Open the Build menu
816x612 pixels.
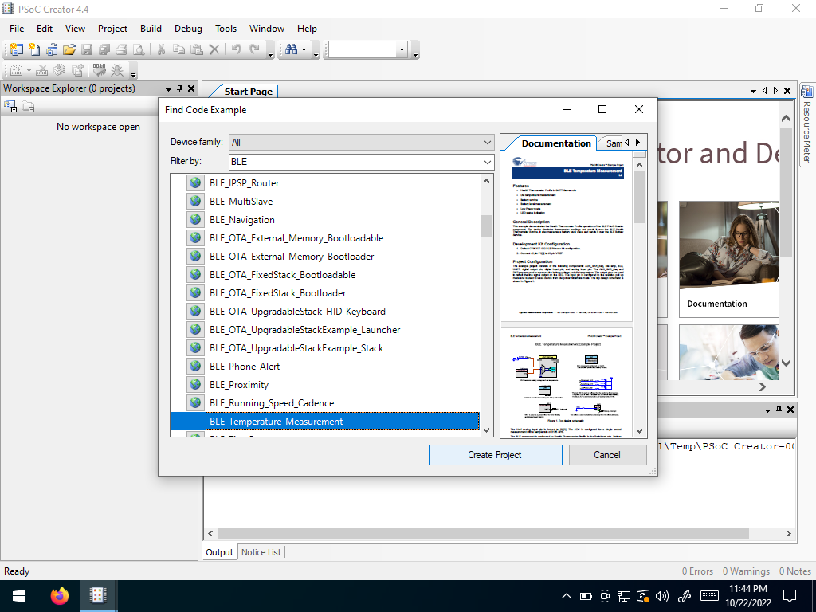click(151, 29)
